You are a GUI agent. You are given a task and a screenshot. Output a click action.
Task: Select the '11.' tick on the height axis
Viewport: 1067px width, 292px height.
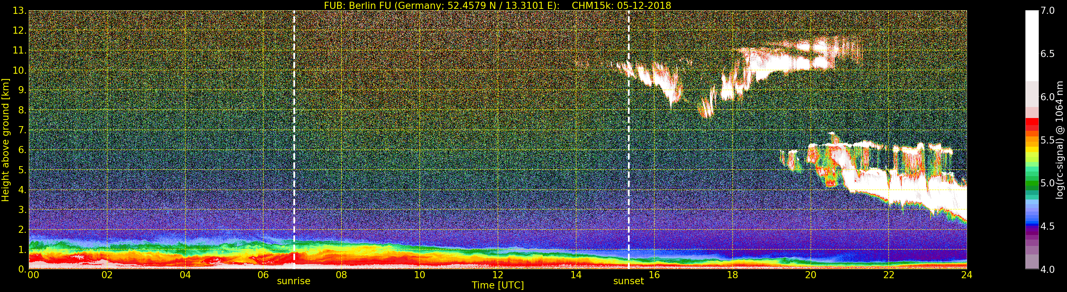click(20, 50)
